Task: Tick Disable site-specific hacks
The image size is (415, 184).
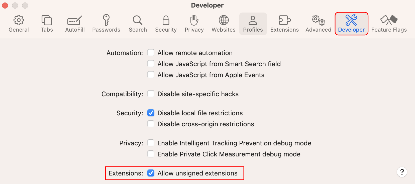Action: pos(151,94)
